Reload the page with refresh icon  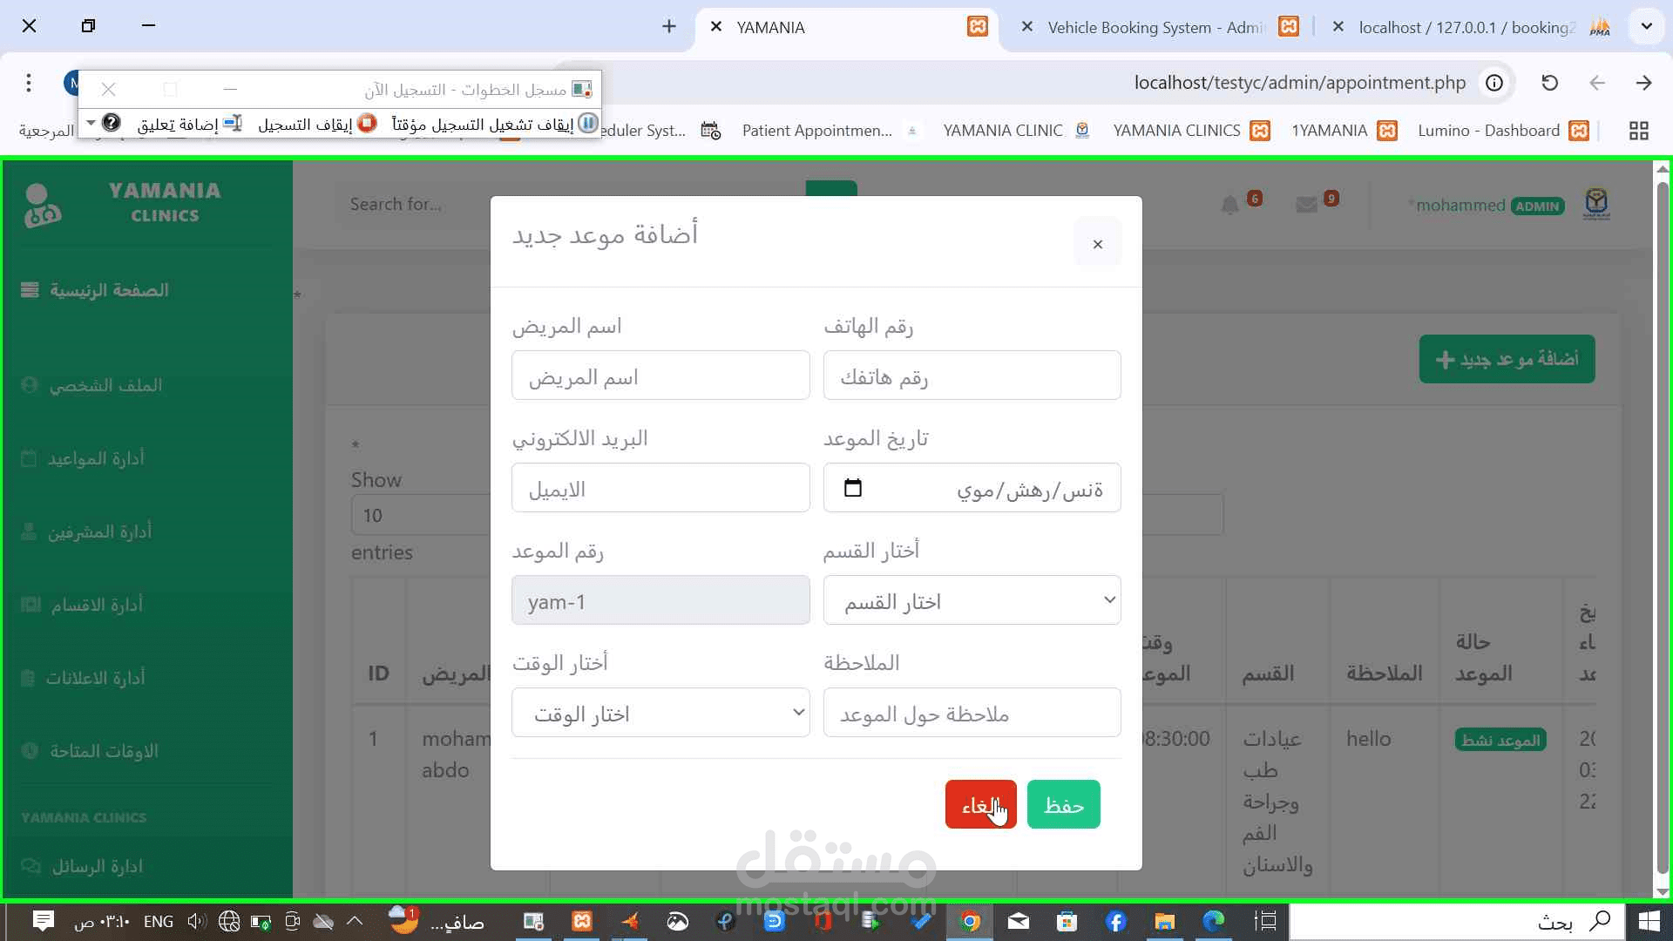(1549, 83)
